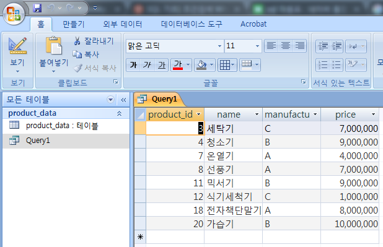Screen dimensions: 383x247
Task: Undo last action in quick access toolbar
Action: [51, 8]
